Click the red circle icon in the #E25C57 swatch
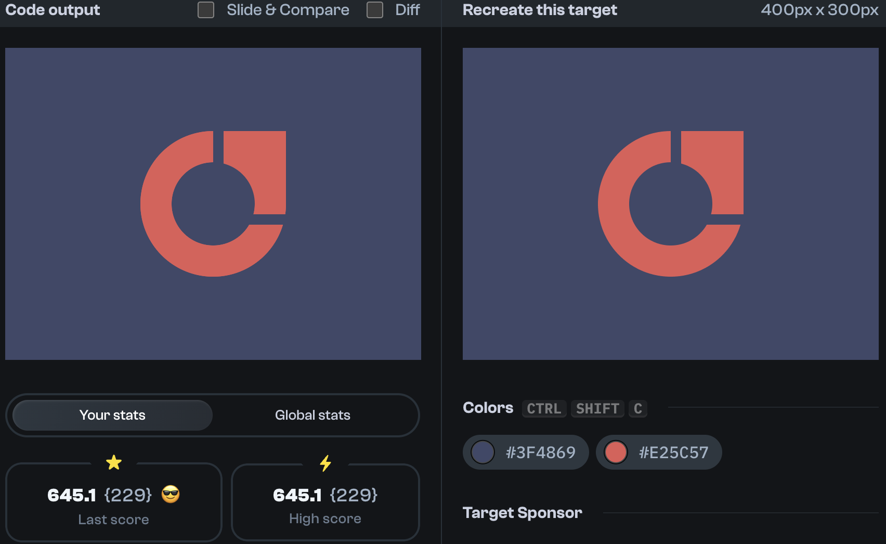 pos(616,452)
